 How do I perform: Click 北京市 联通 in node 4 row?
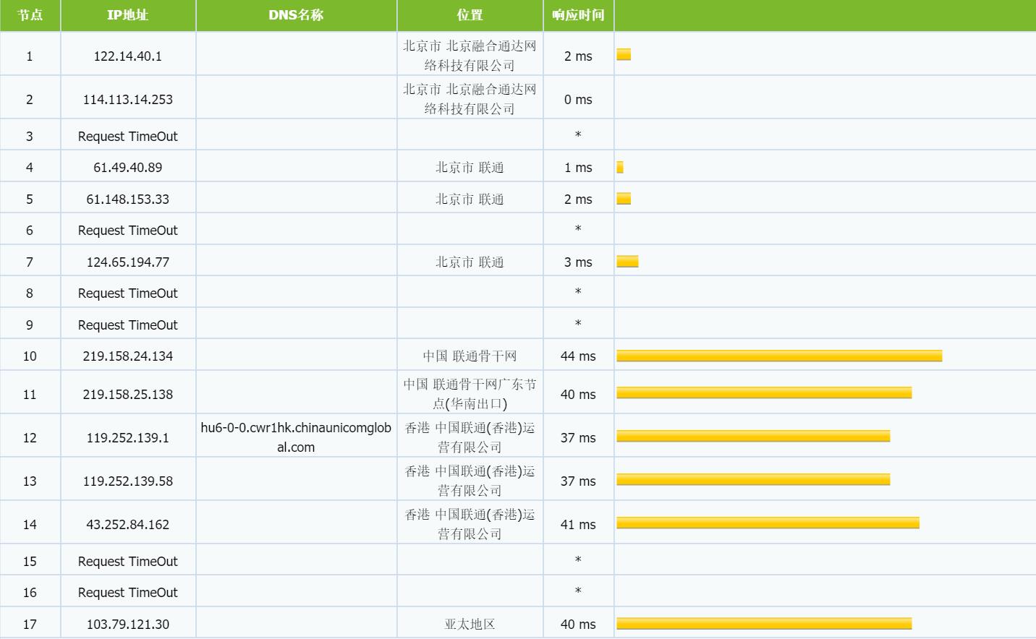click(470, 168)
